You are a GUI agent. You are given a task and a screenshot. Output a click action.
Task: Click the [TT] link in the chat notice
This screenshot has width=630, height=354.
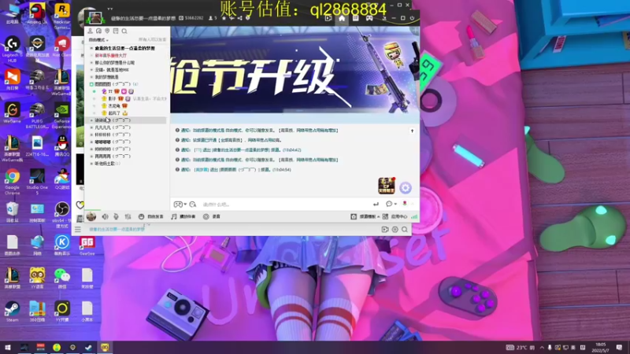(x=198, y=150)
